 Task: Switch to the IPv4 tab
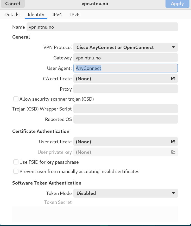coord(57,15)
